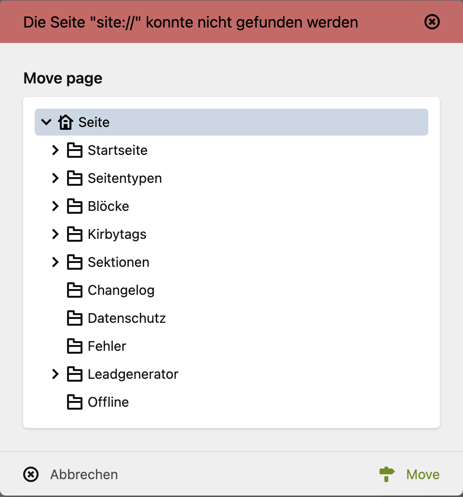Screen dimensions: 463x497
Task: Click the Move button
Action: [422, 474]
